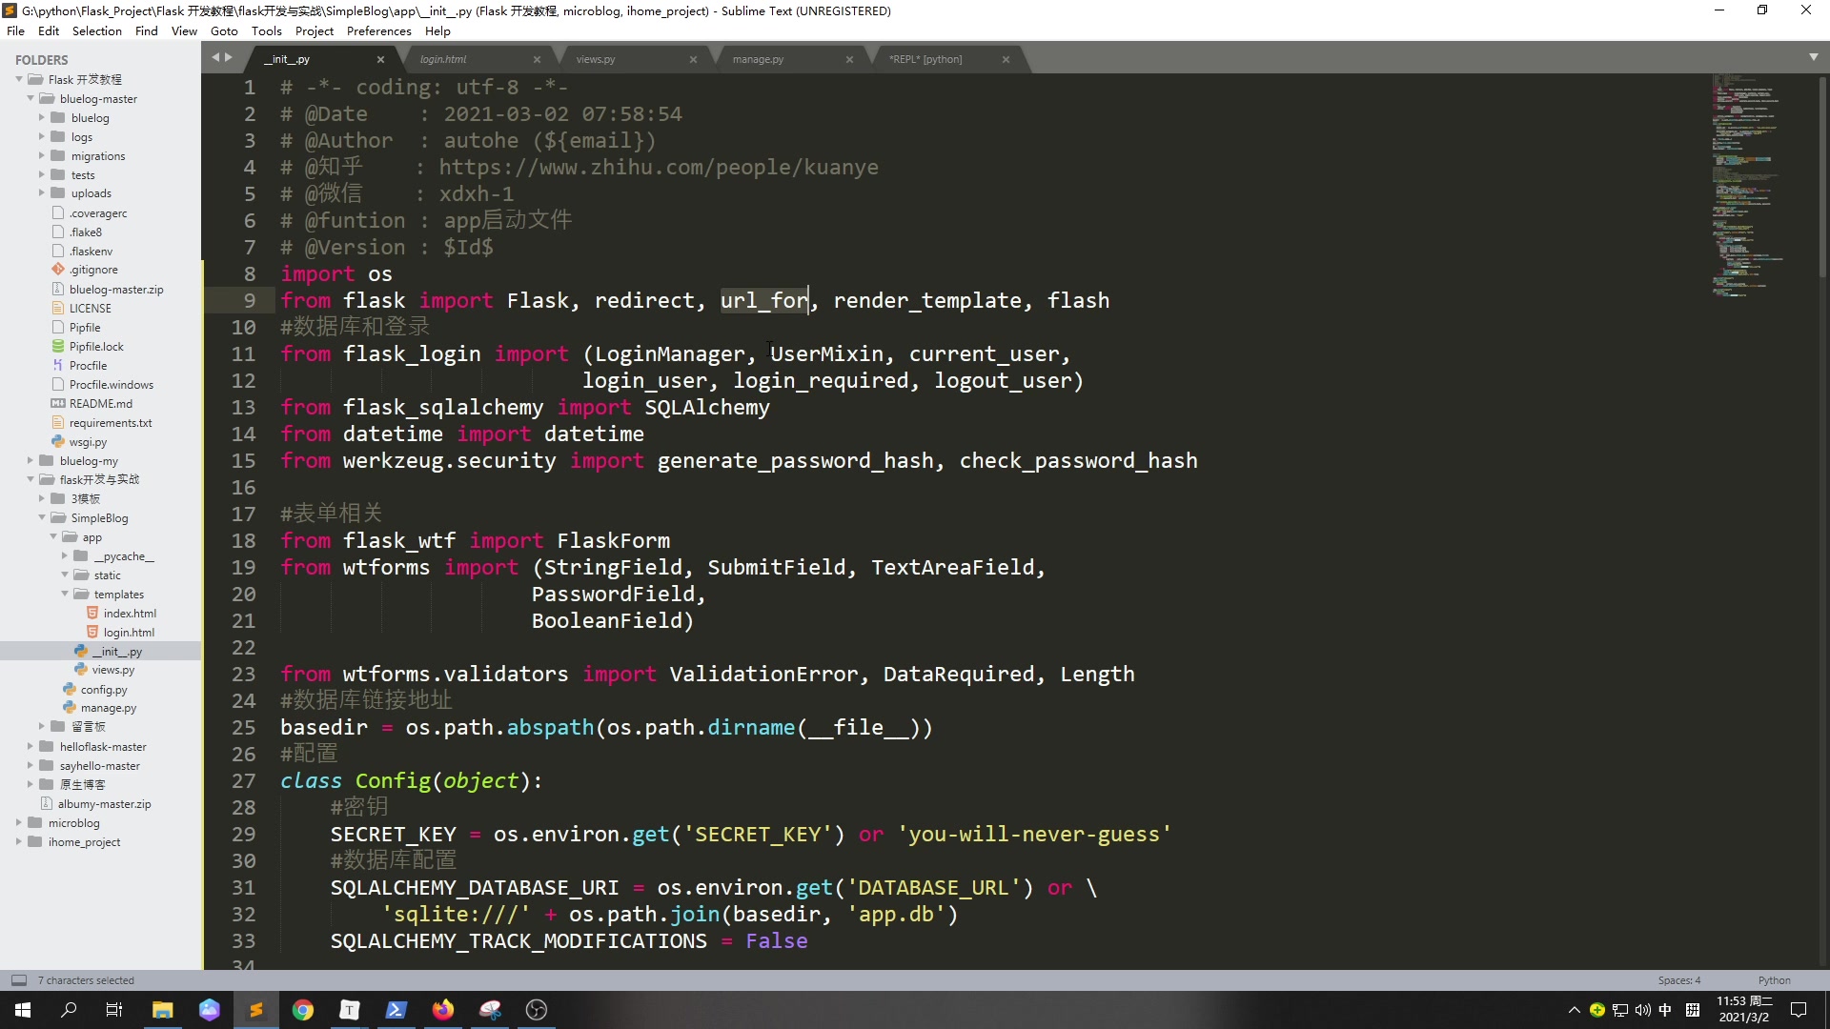The image size is (1830, 1029).
Task: Click the sidebar panel switcher icon
Action: point(18,979)
